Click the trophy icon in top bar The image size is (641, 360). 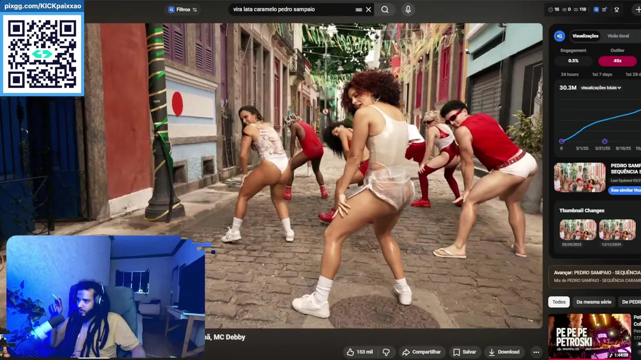tap(617, 9)
